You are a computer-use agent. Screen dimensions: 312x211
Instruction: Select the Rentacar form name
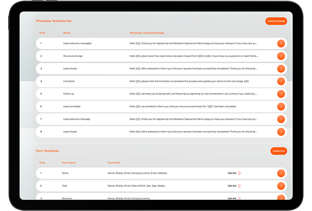67,198
